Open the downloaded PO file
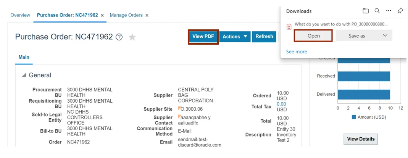This screenshot has height=158, width=408. point(313,35)
